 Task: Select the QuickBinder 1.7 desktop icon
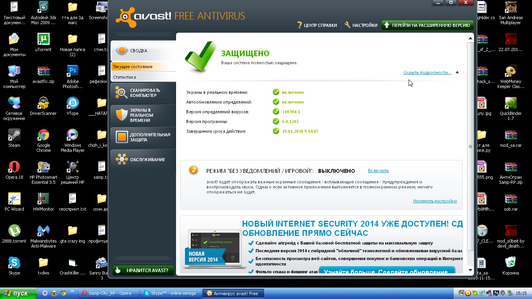tap(511, 108)
